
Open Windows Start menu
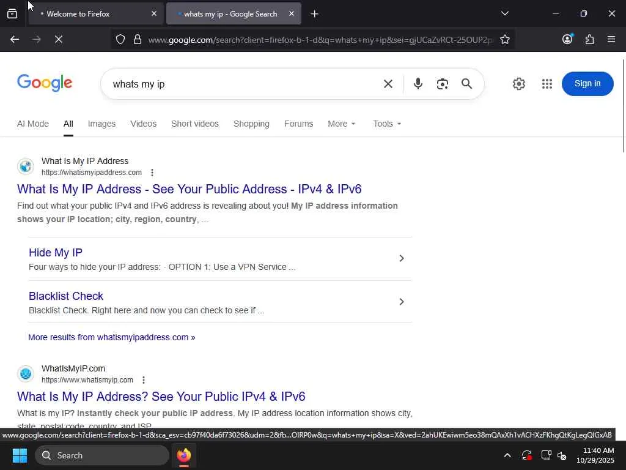click(20, 455)
